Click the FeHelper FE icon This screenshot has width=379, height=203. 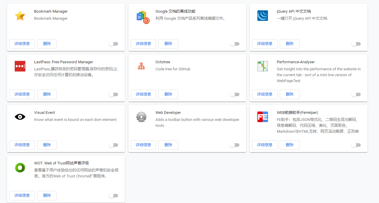pyautogui.click(x=263, y=117)
